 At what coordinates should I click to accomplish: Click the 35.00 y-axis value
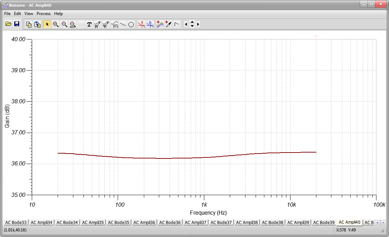click(x=19, y=195)
